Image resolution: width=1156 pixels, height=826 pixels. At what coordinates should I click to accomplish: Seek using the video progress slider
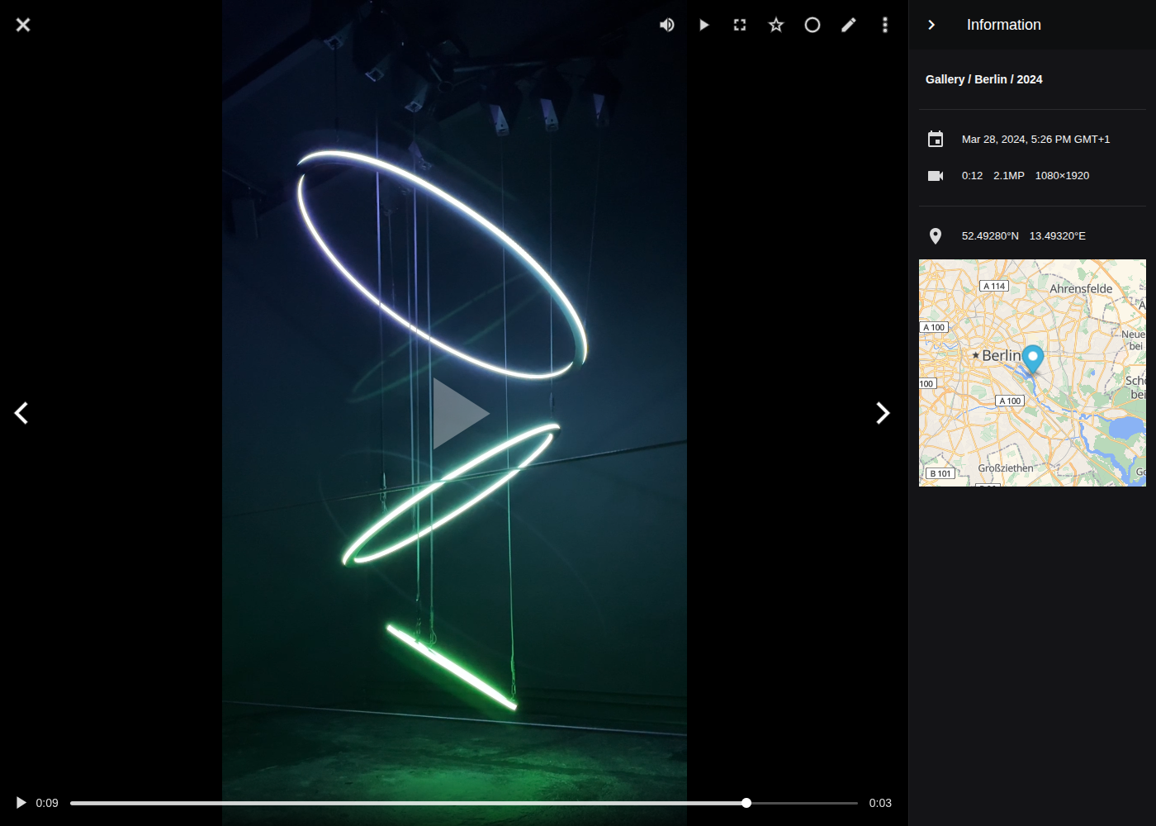coord(746,802)
